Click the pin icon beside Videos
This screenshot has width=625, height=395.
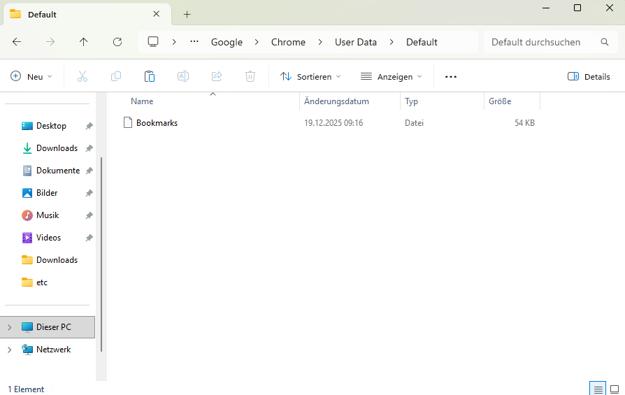pos(89,238)
